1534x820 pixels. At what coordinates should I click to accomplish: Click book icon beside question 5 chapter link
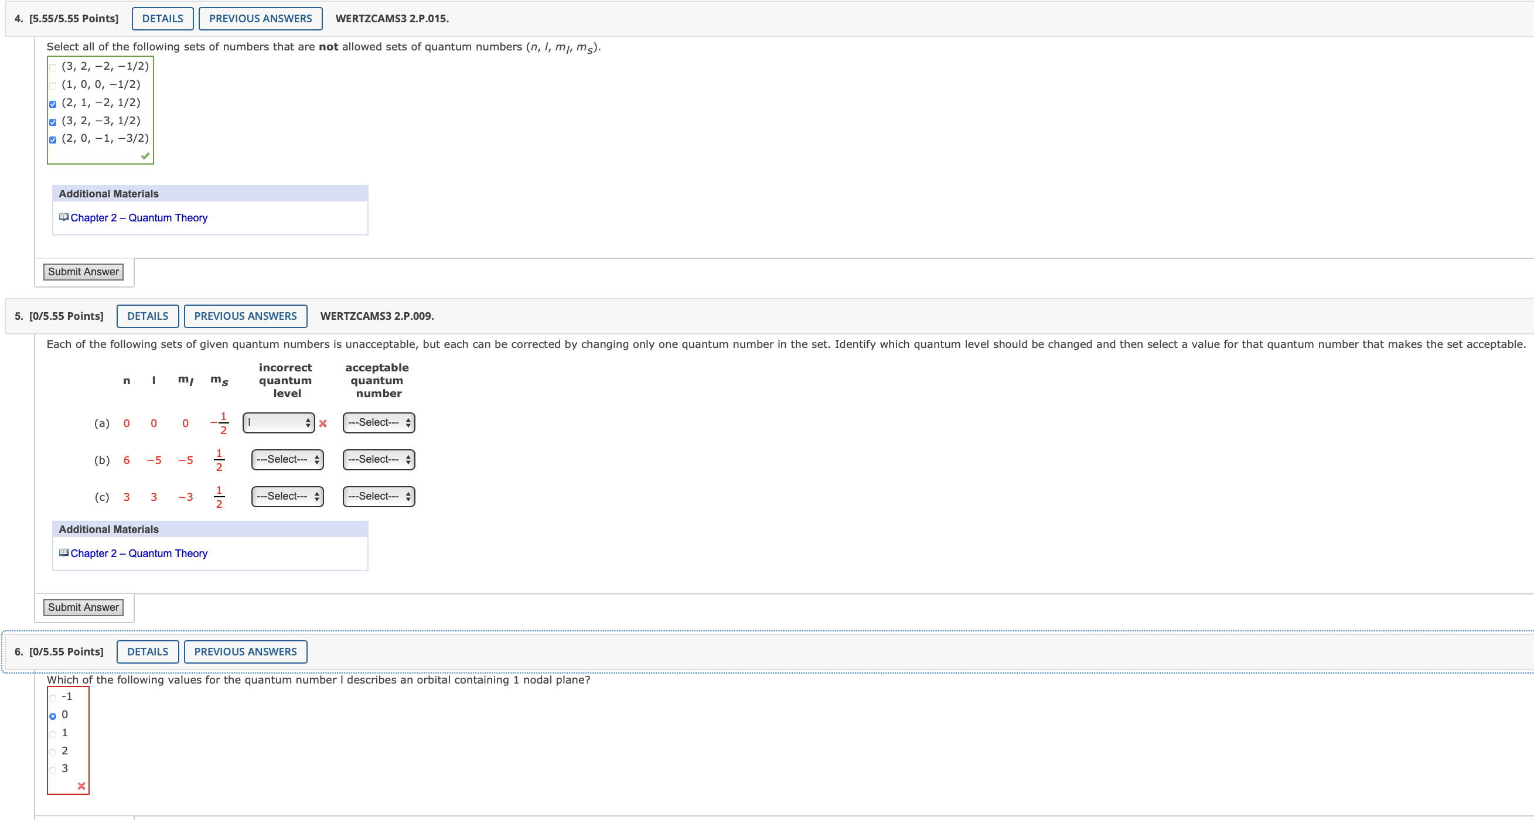pyautogui.click(x=64, y=553)
